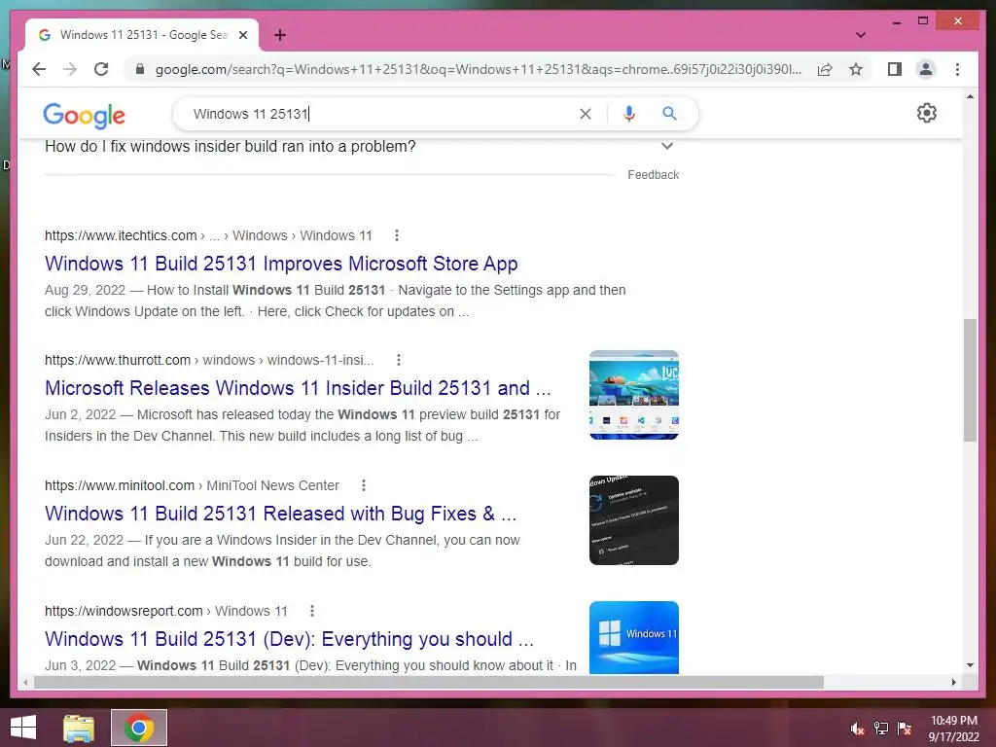Image resolution: width=996 pixels, height=747 pixels.
Task: Click the itechtics.com URL breadcrumb
Action: [208, 235]
